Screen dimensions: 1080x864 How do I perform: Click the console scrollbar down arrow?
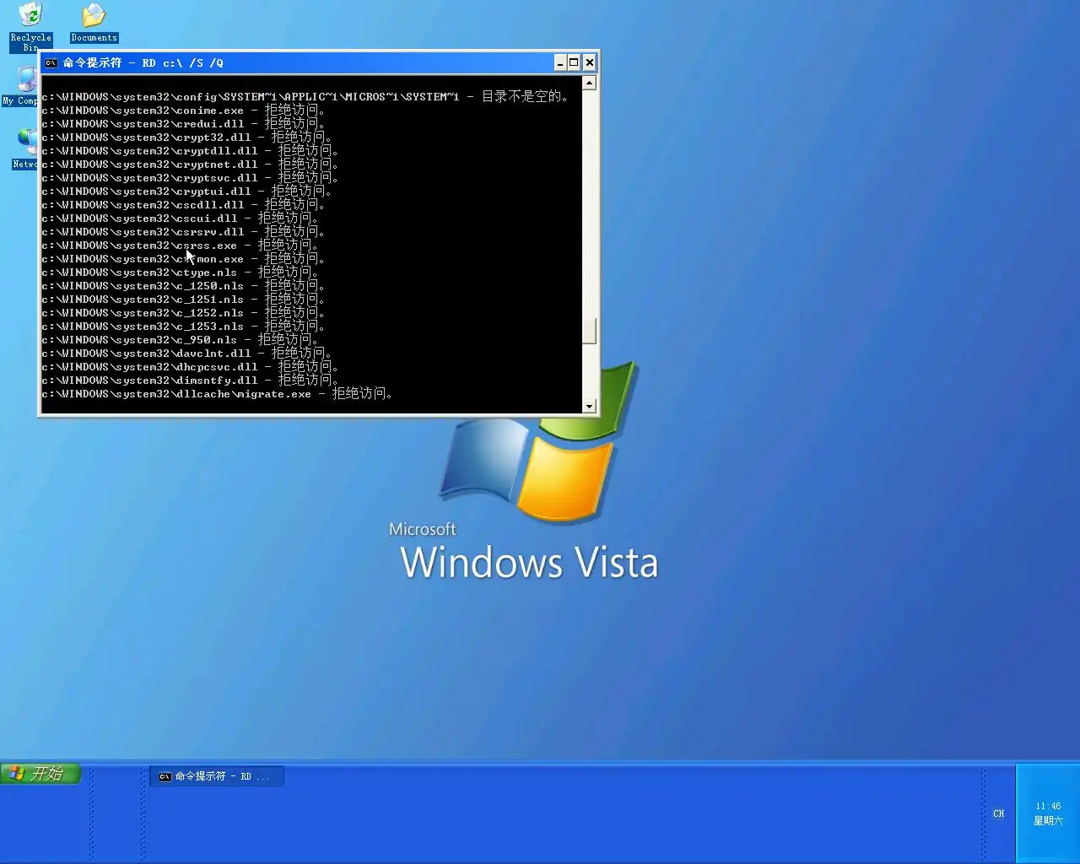(590, 406)
